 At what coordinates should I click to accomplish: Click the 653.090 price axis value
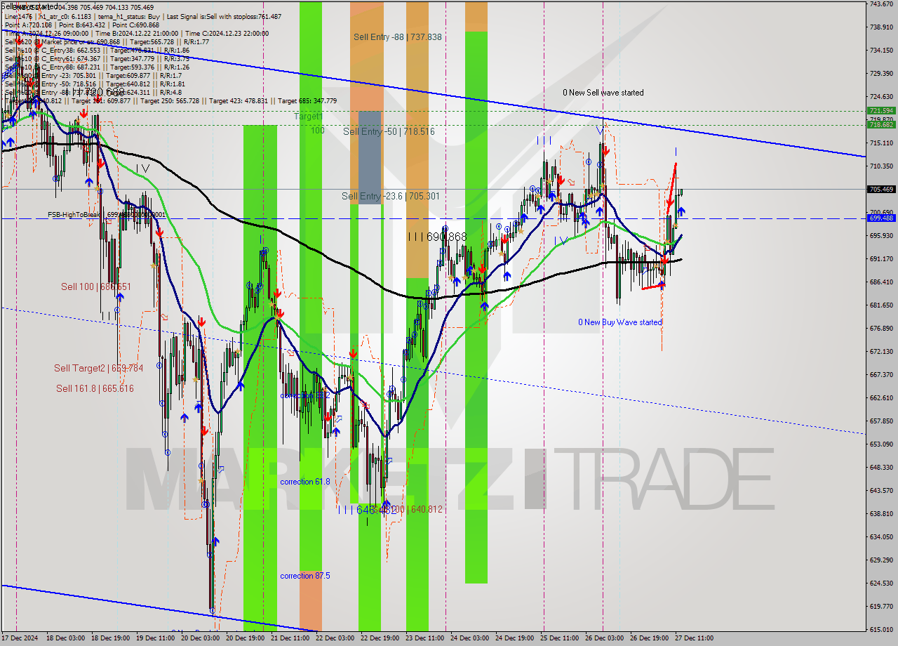881,444
